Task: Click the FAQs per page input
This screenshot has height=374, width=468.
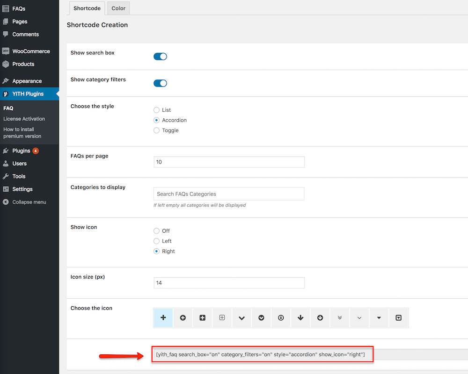Action: click(x=229, y=162)
